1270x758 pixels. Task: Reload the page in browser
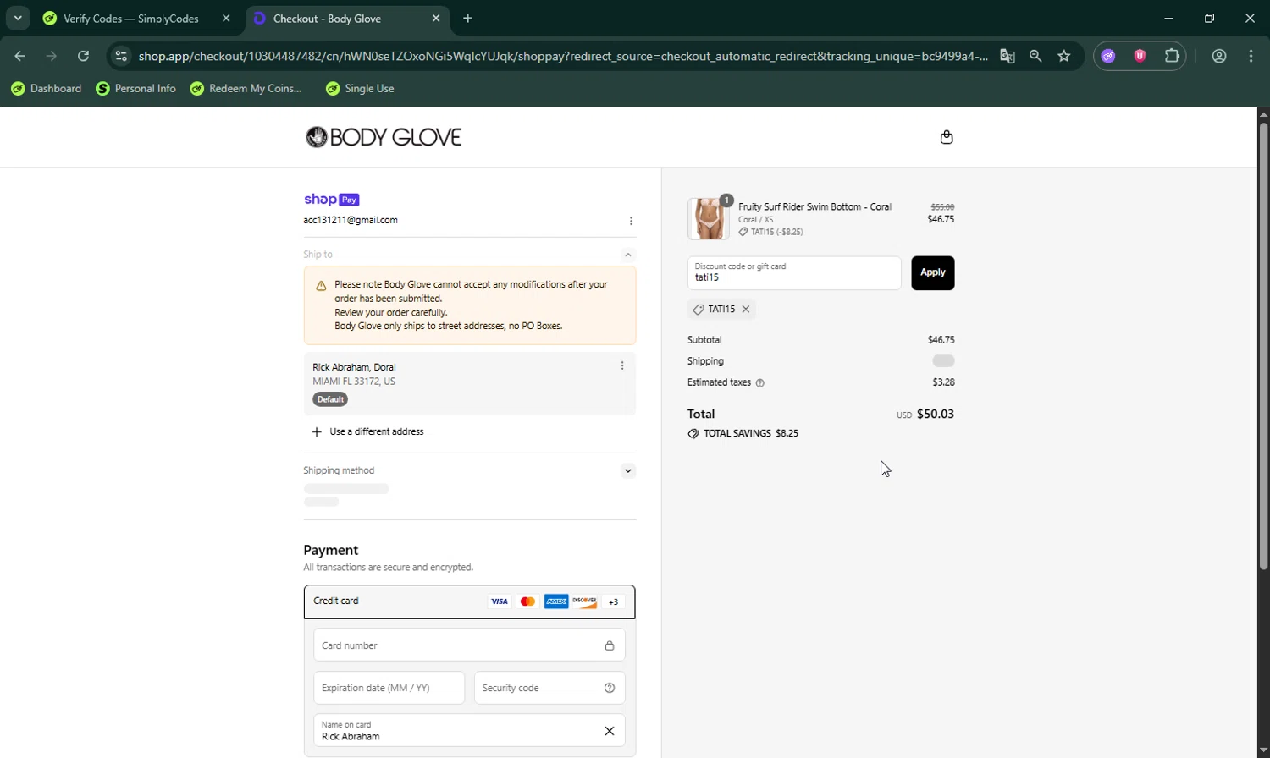click(x=83, y=56)
